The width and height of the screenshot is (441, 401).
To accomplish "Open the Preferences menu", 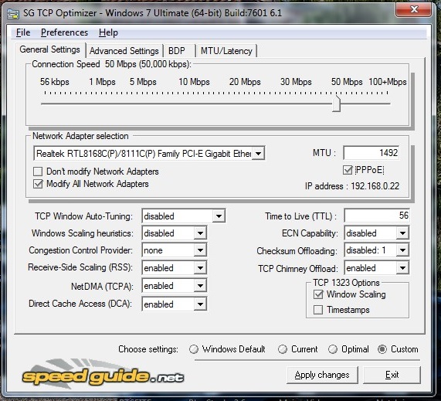I will 64,32.
